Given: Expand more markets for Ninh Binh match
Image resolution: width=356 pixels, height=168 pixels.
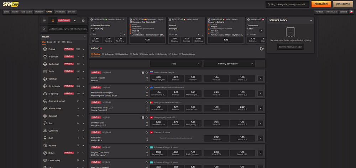Looking at the screenshot, I should pos(260,138).
